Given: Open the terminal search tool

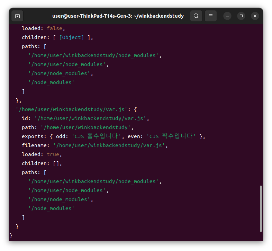Looking at the screenshot, I should tap(196, 16).
